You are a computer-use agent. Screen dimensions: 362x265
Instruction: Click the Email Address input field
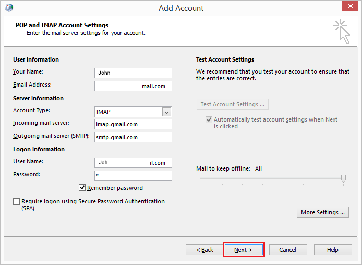coord(133,86)
